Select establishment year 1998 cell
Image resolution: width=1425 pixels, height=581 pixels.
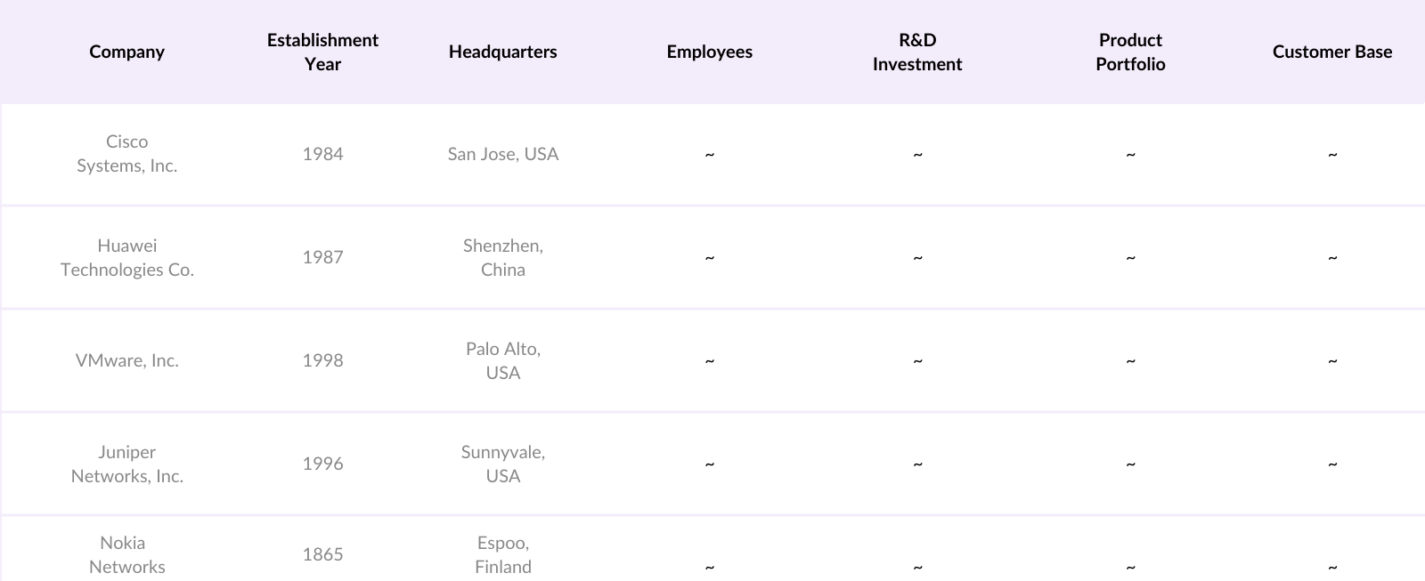[x=322, y=360]
